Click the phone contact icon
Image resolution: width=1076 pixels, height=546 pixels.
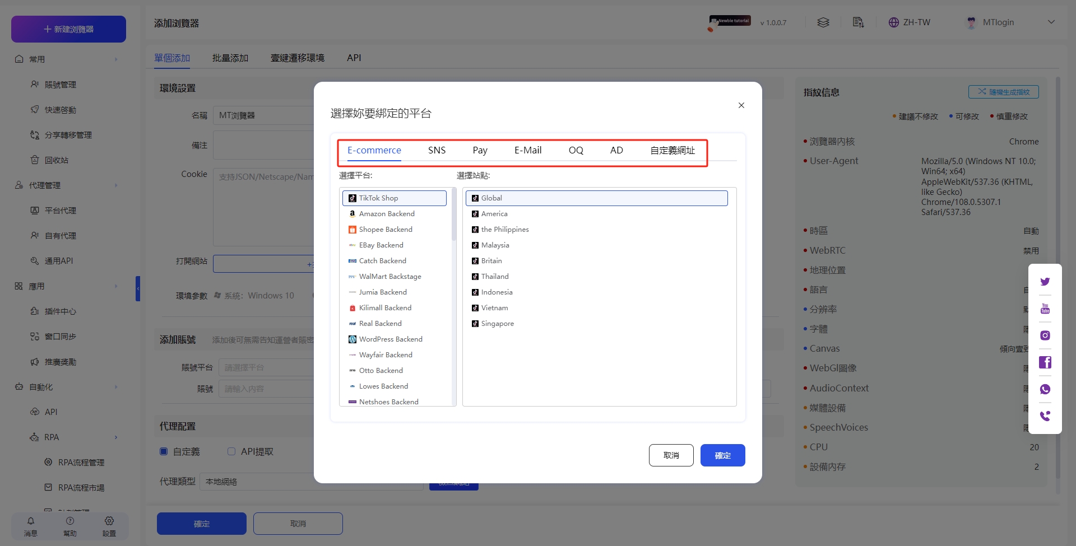point(1045,416)
